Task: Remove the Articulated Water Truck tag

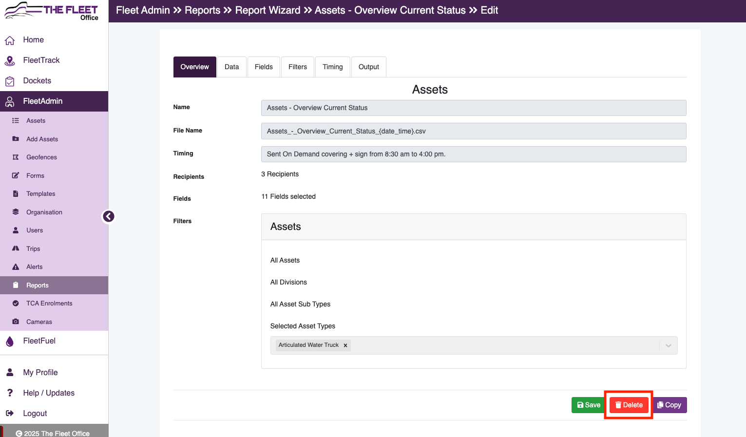Action: [x=345, y=345]
